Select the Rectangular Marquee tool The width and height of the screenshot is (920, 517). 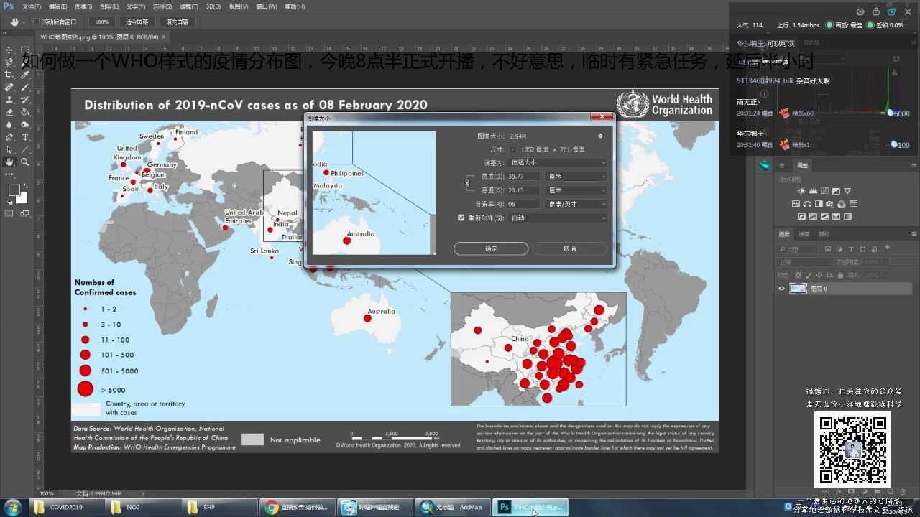pos(24,50)
